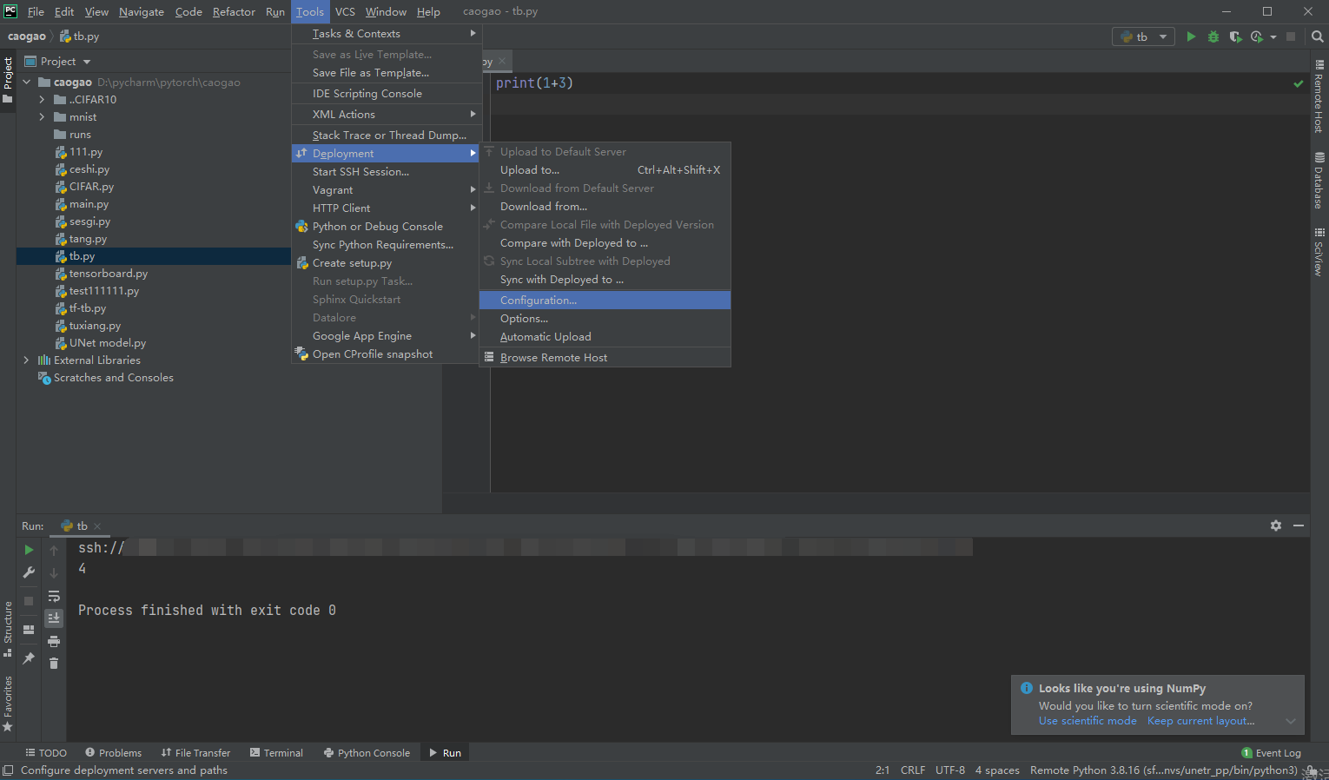This screenshot has height=780, width=1329.
Task: Open the TODO tool window tab
Action: [x=46, y=753]
